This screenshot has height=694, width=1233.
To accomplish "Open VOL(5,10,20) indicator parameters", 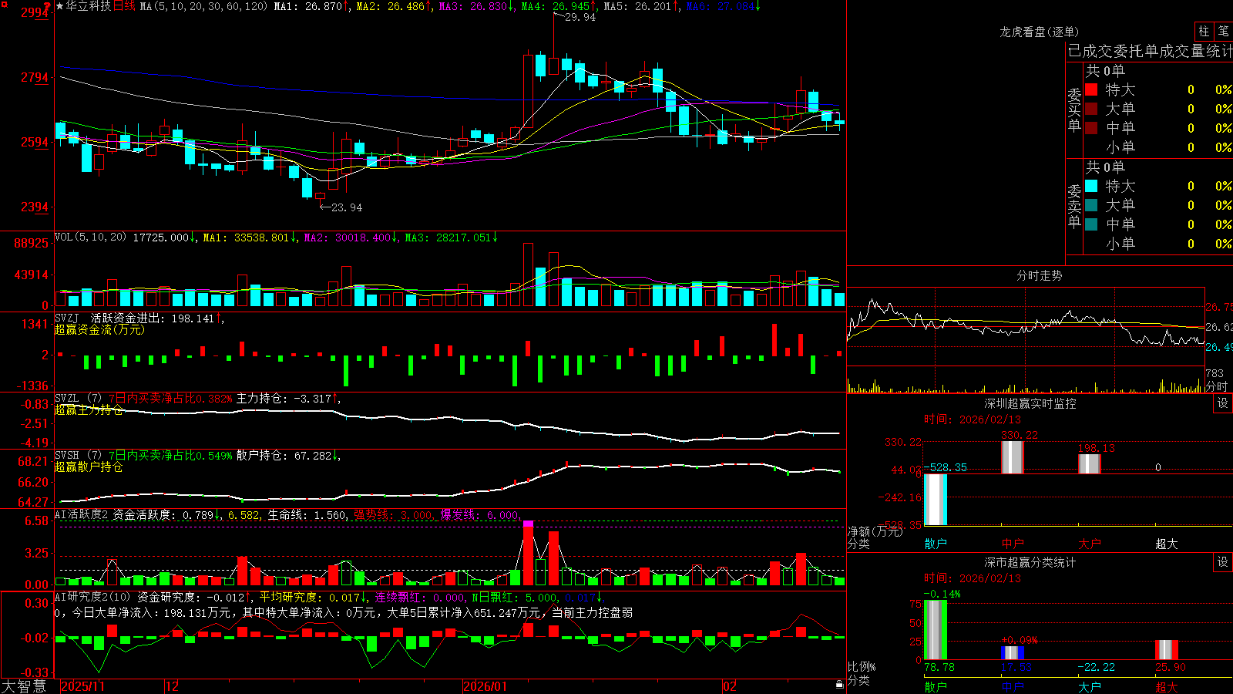I will pyautogui.click(x=90, y=238).
